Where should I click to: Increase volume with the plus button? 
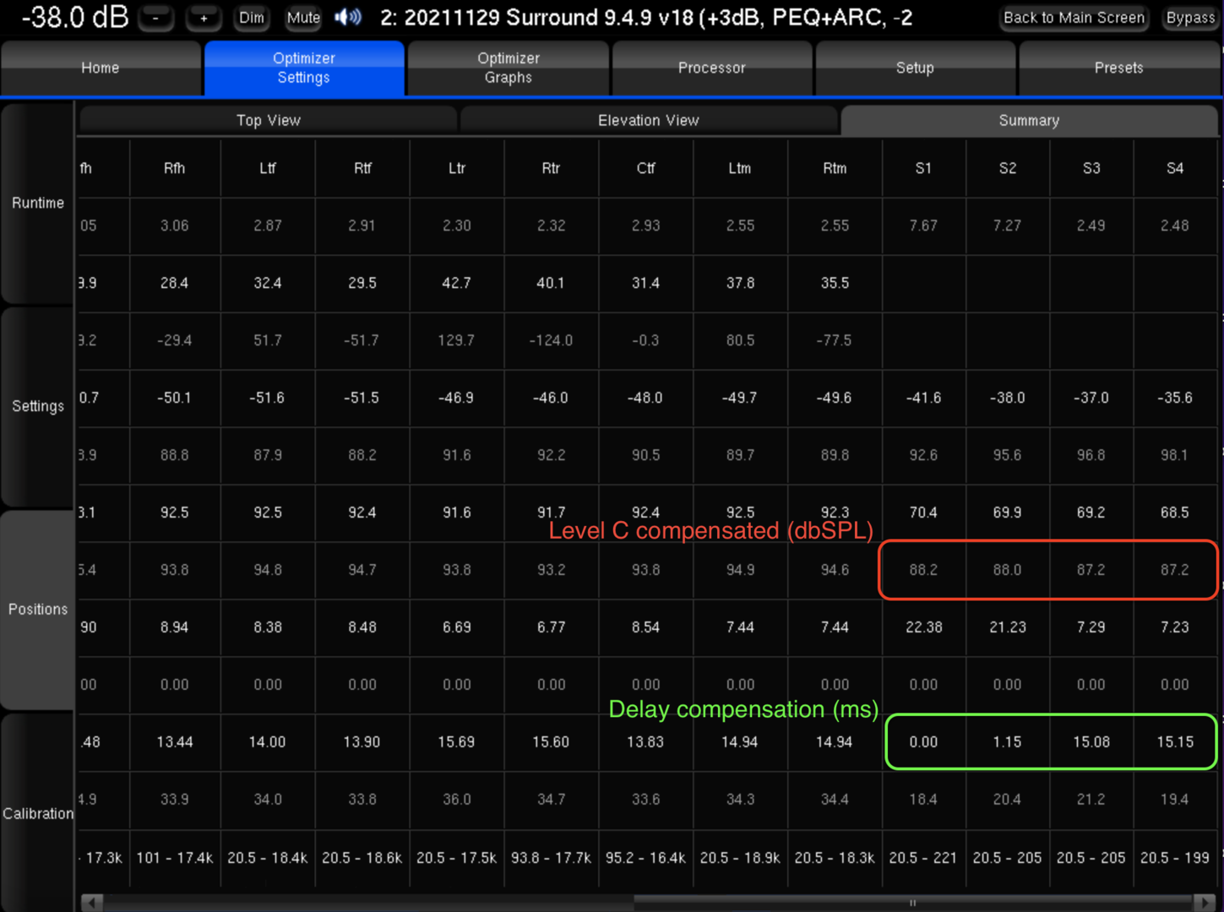pyautogui.click(x=204, y=18)
